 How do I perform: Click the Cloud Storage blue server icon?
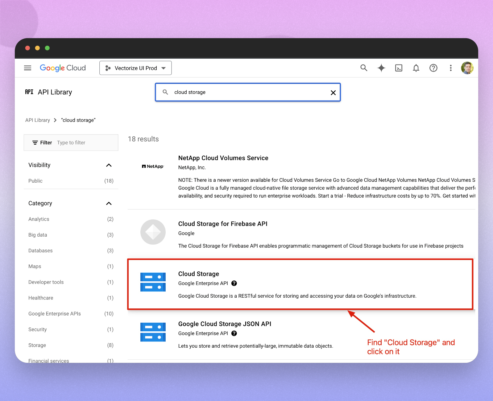coord(153,282)
